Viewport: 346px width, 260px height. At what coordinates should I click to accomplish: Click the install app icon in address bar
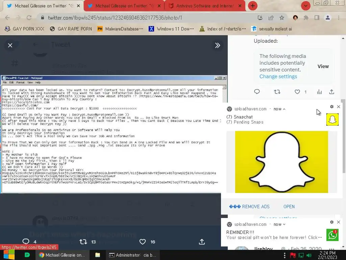[260, 18]
